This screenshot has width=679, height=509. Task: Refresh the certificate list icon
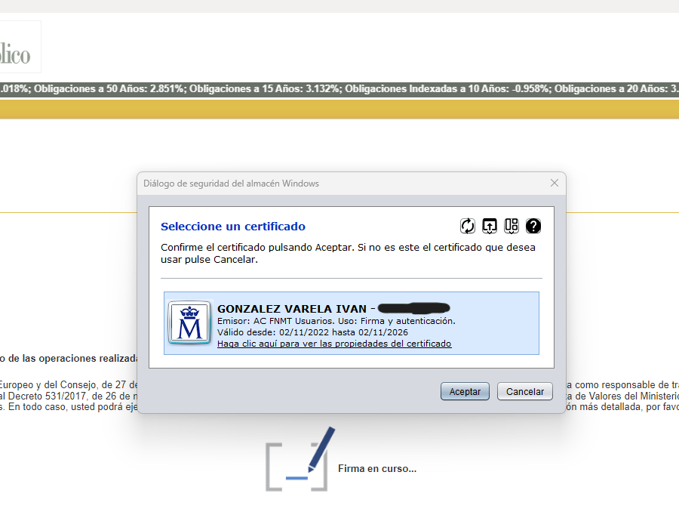(467, 226)
